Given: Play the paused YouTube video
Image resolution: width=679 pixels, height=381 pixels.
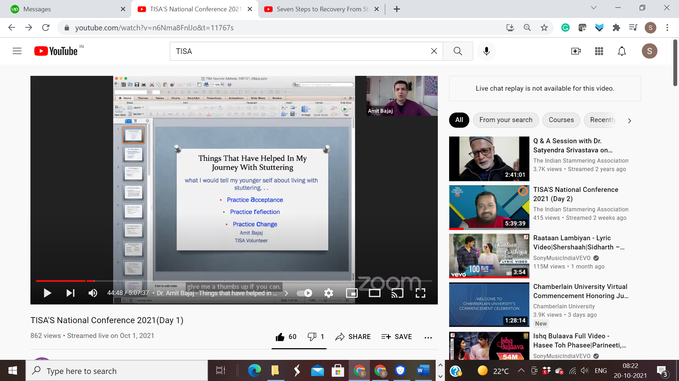Looking at the screenshot, I should [x=47, y=293].
